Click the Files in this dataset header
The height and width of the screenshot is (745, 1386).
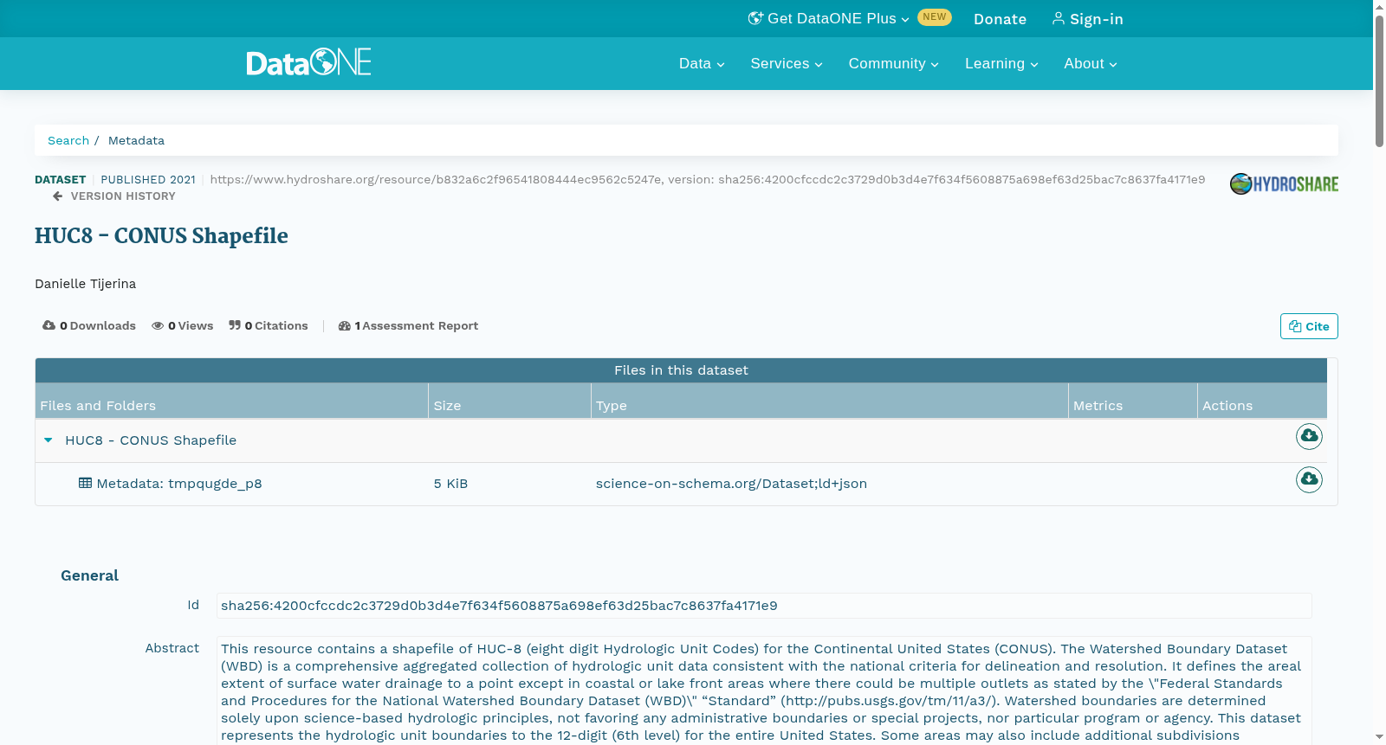(681, 370)
